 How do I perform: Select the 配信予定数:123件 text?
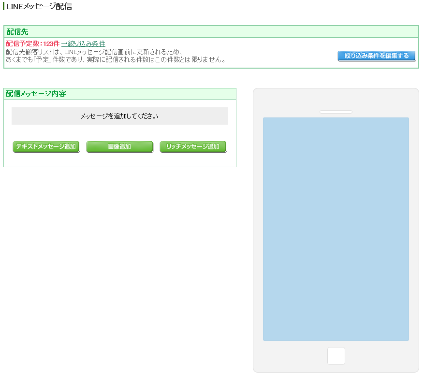click(33, 43)
